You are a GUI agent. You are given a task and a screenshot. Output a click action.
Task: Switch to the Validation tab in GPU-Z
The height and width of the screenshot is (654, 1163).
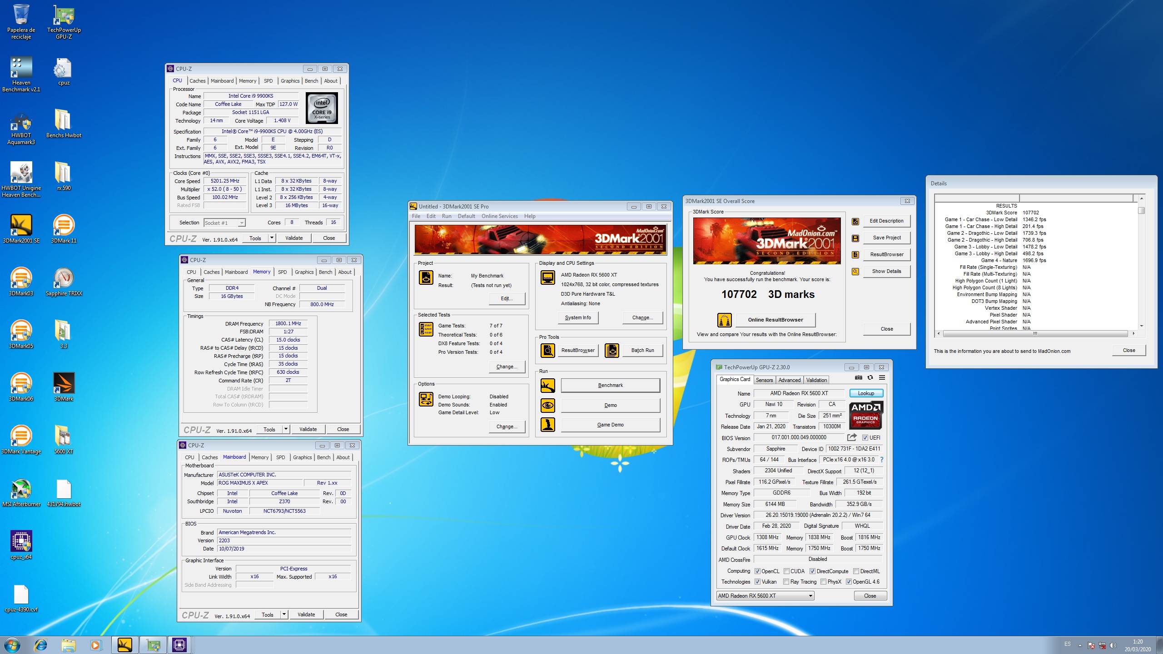point(816,380)
